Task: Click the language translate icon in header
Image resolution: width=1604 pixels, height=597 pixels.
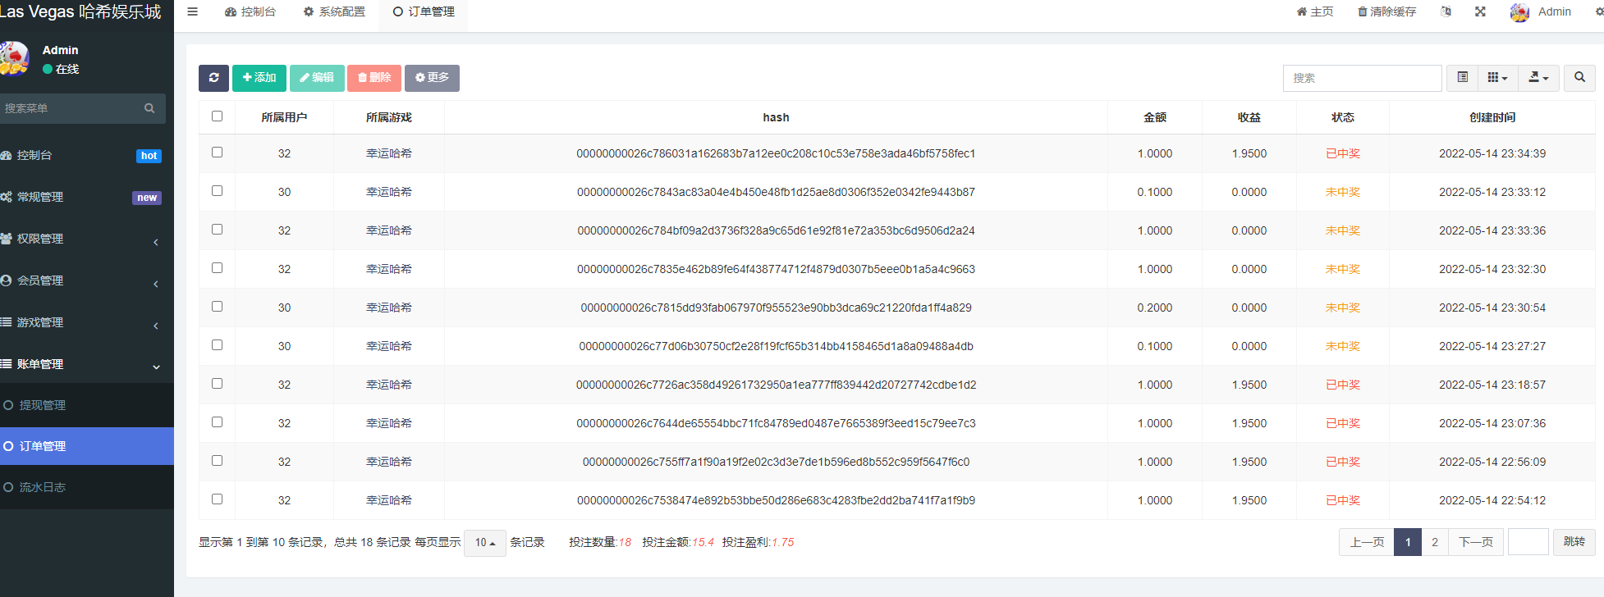Action: pyautogui.click(x=1446, y=11)
